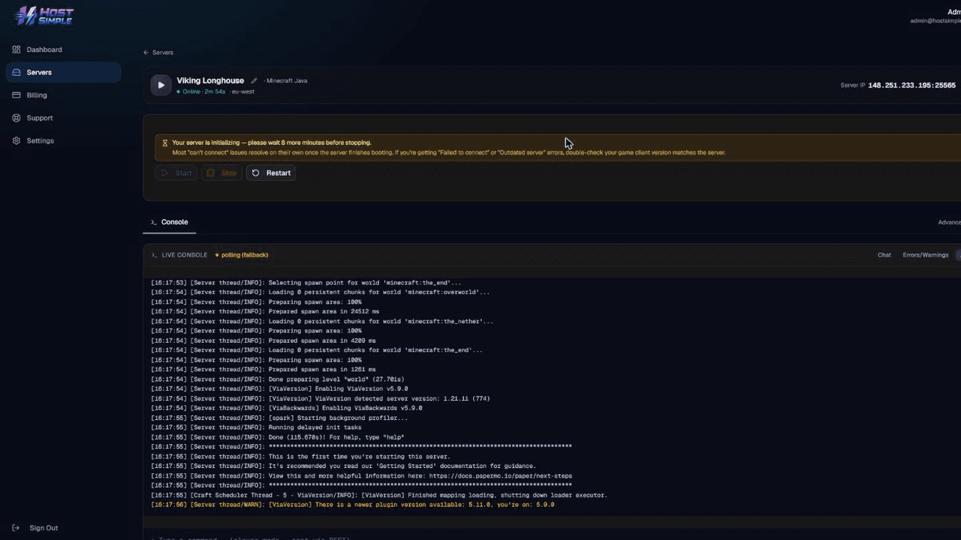Screen dimensions: 961x540
Task: Click the command input field below the console
Action: [552, 537]
